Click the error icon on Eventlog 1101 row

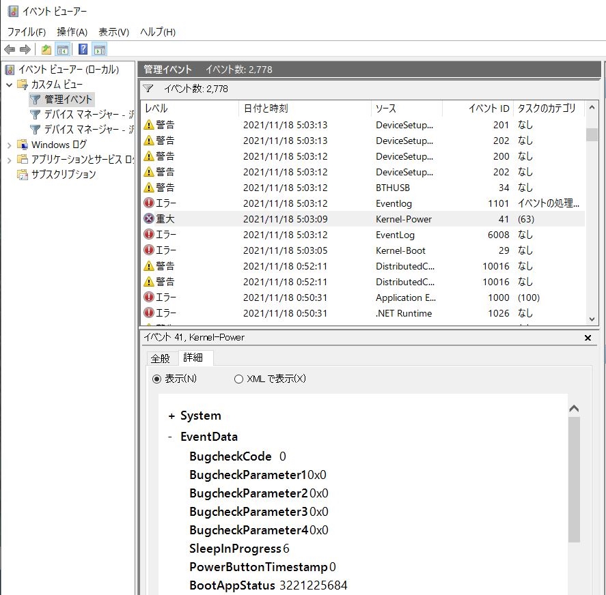pos(149,203)
